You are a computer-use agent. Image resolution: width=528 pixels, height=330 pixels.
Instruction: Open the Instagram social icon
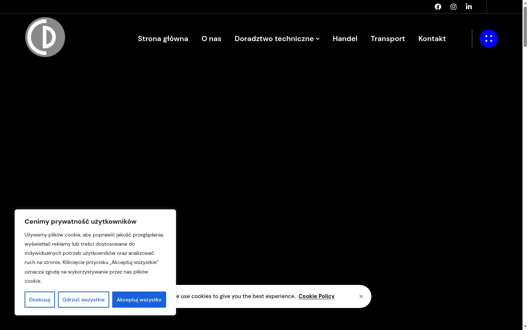pos(453,7)
